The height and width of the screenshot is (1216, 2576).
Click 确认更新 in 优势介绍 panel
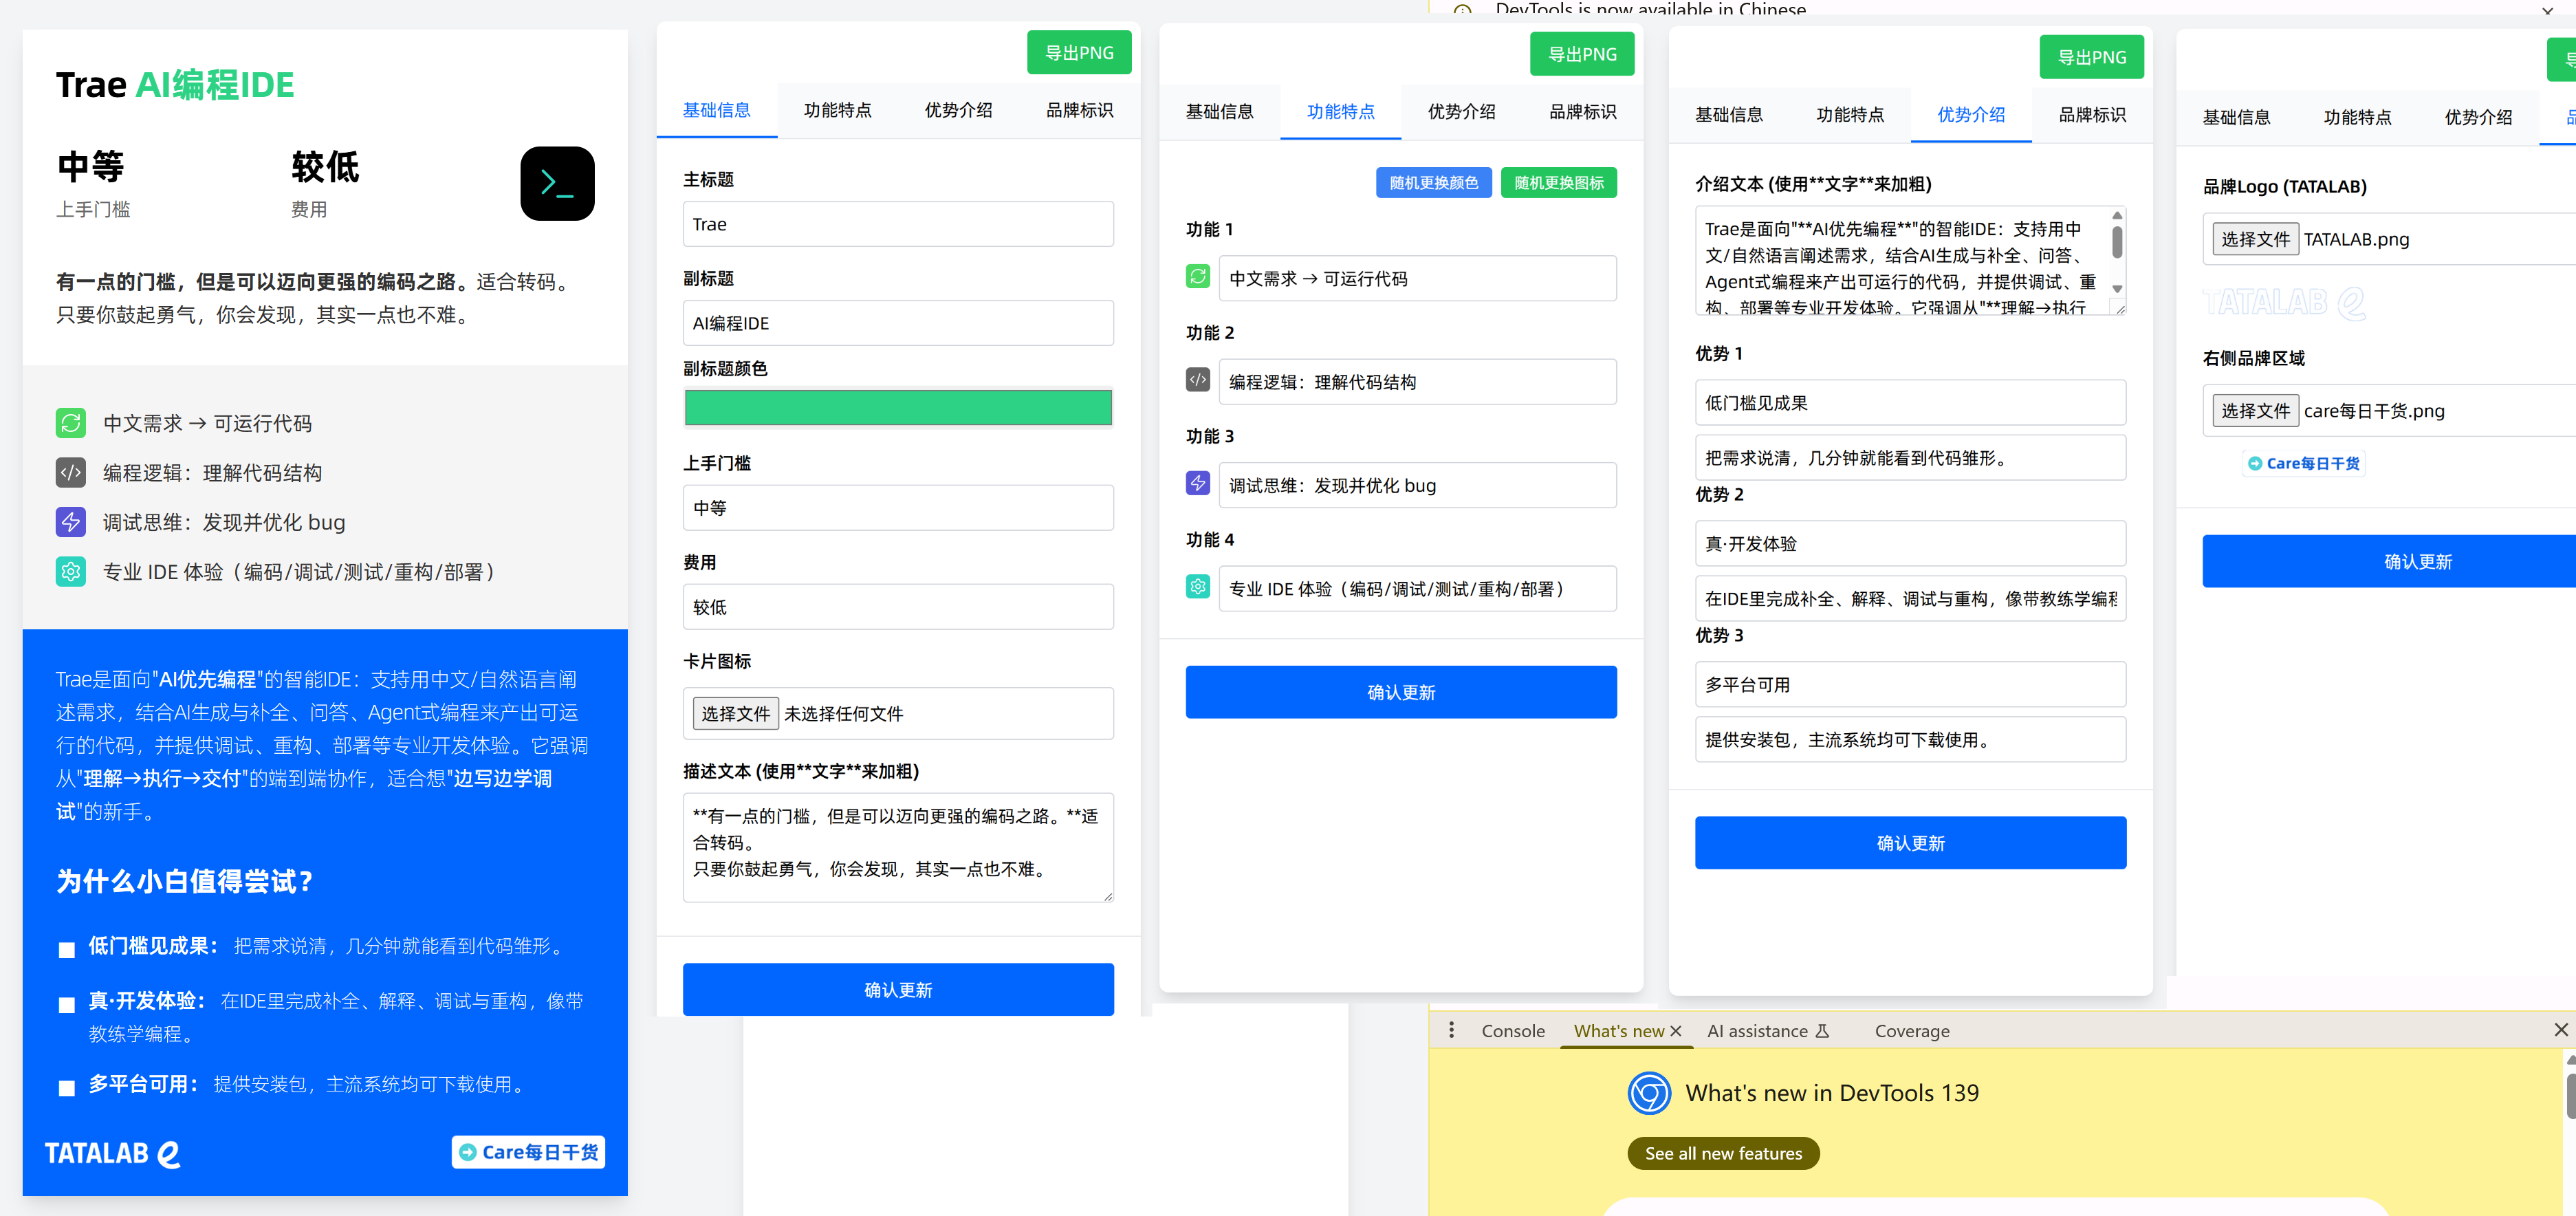(x=1910, y=843)
